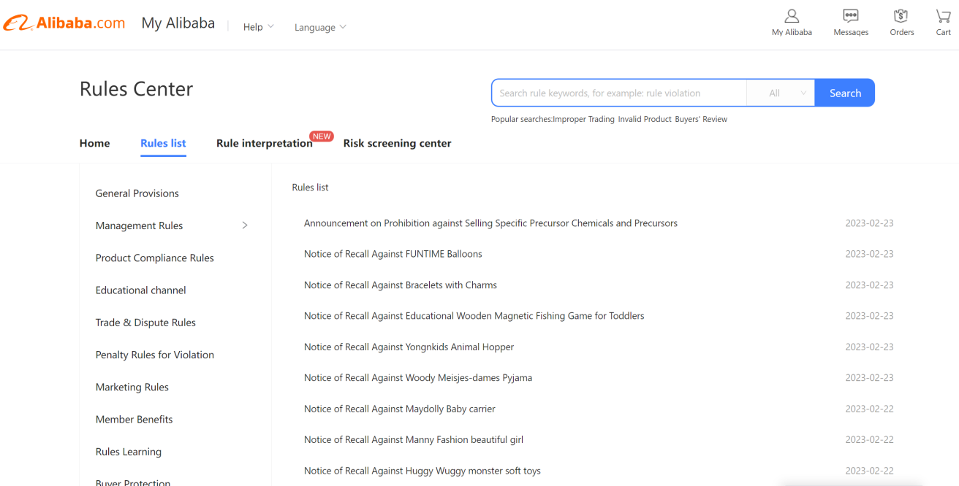Image resolution: width=959 pixels, height=486 pixels.
Task: Open recall notice for Yongnkids Animal Hopper
Action: click(x=409, y=347)
